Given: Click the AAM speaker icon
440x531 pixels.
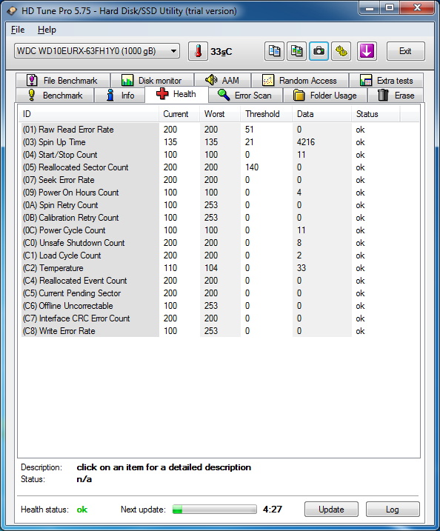Looking at the screenshot, I should click(x=211, y=80).
